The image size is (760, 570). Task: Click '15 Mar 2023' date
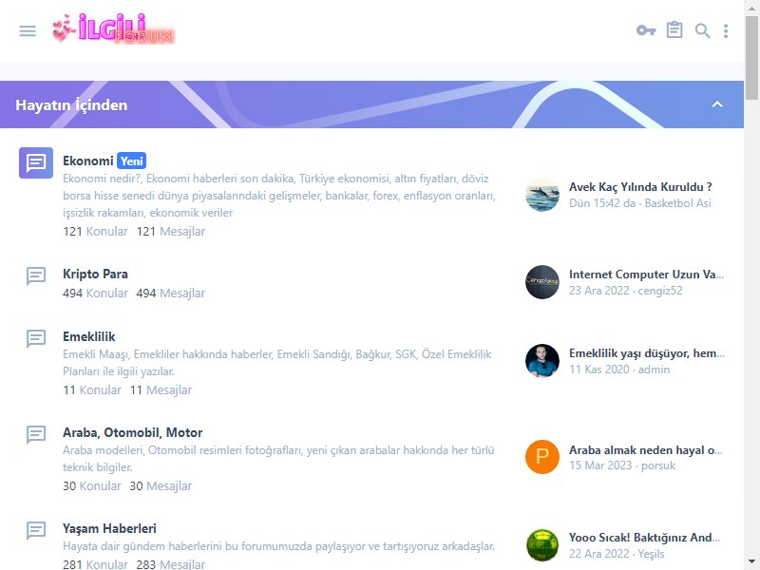[600, 465]
